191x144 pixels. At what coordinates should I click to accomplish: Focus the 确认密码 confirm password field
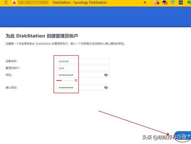[x=83, y=88]
